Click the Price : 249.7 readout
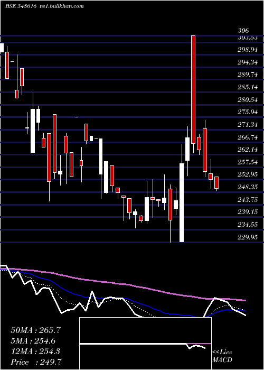The image size is (264, 370). 36,362
